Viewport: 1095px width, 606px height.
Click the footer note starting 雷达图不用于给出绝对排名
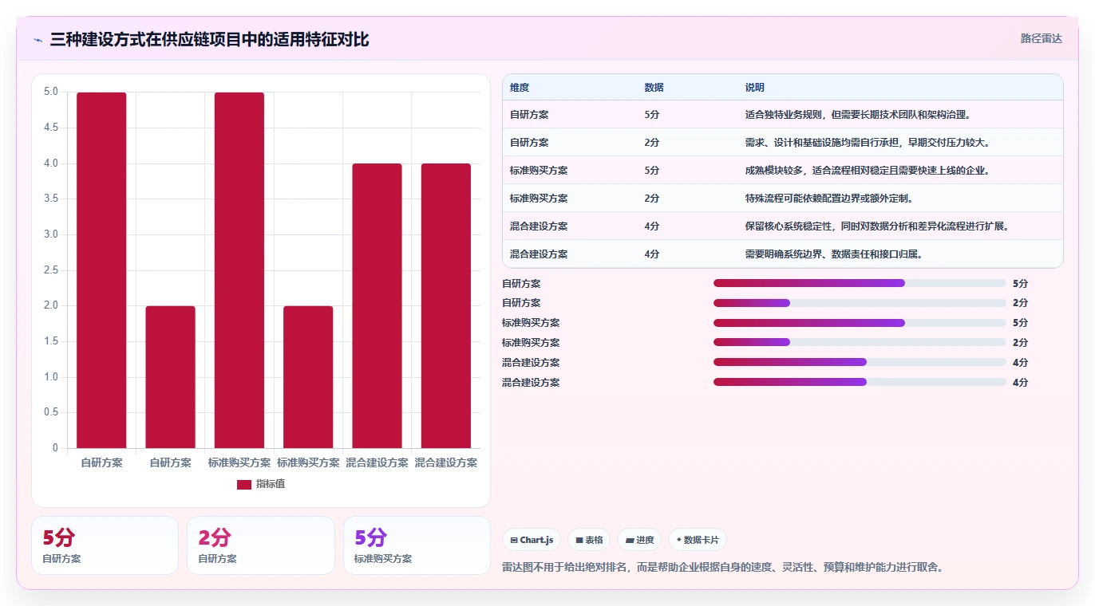(x=723, y=568)
